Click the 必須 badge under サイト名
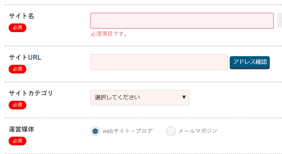The height and width of the screenshot is (154, 282). coord(18,28)
